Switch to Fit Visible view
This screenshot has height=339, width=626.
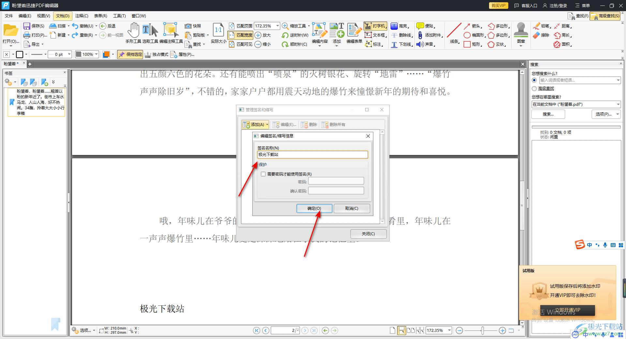[241, 44]
